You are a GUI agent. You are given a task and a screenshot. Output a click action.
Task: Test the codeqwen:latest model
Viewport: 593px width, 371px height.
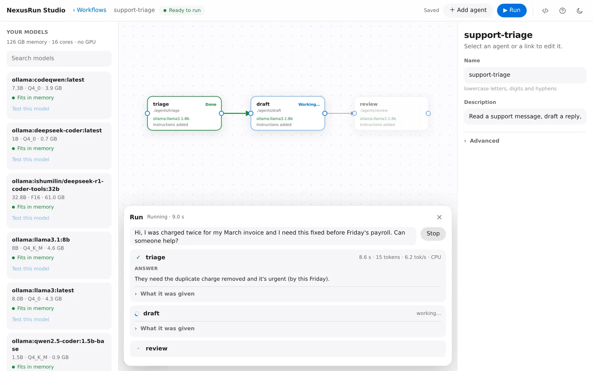pyautogui.click(x=30, y=109)
